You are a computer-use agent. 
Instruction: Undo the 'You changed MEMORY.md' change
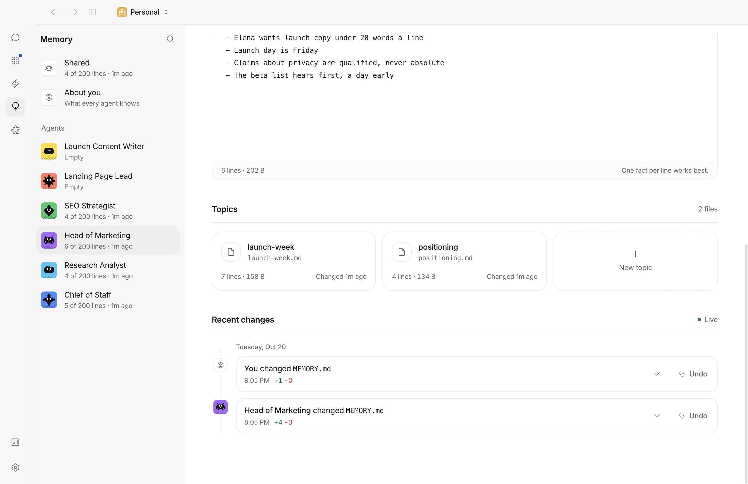(693, 374)
